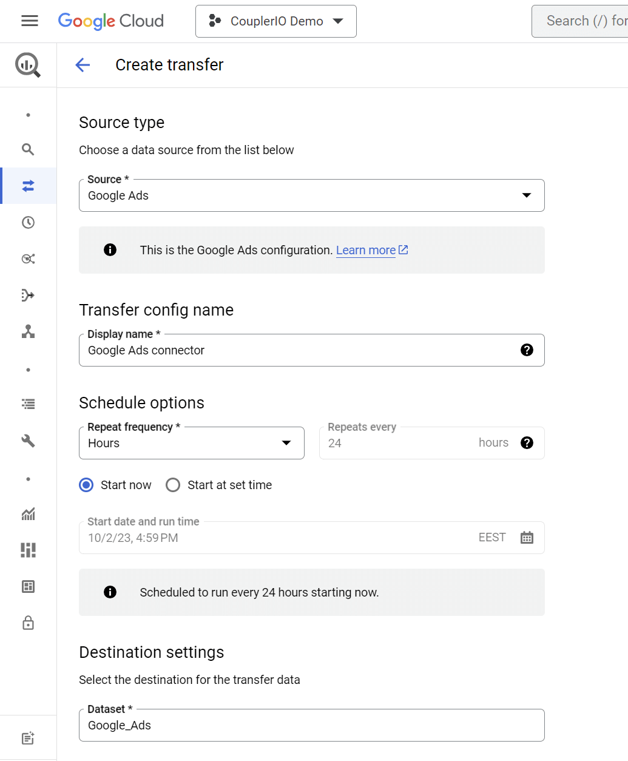Open the main navigation hamburger menu
The width and height of the screenshot is (628, 761).
point(29,21)
